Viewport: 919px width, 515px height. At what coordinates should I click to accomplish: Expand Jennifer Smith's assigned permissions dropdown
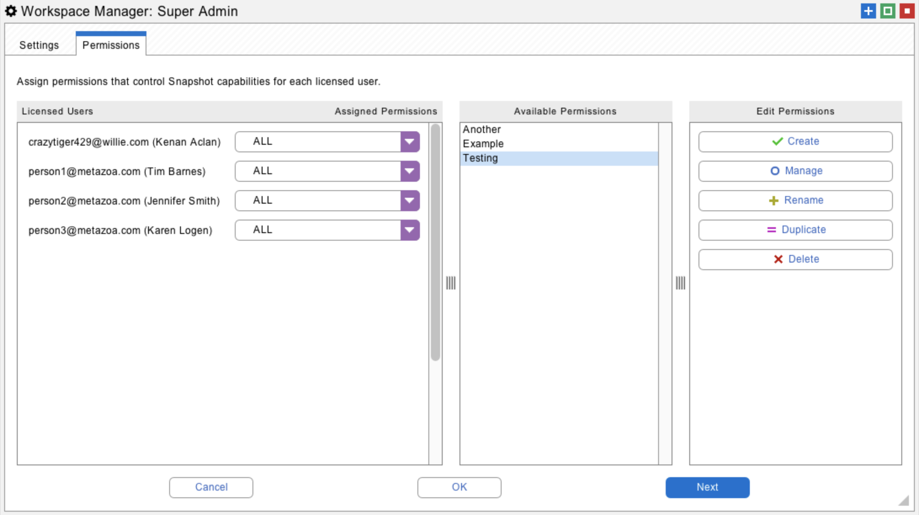point(409,201)
